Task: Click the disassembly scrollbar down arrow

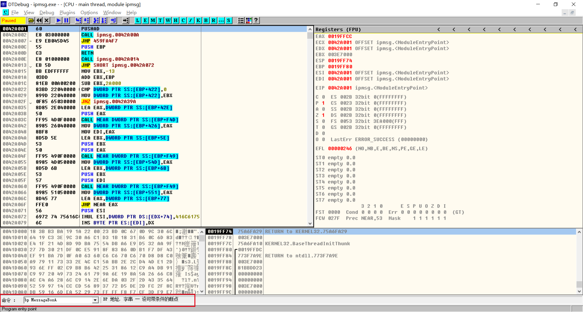Action: pos(310,223)
